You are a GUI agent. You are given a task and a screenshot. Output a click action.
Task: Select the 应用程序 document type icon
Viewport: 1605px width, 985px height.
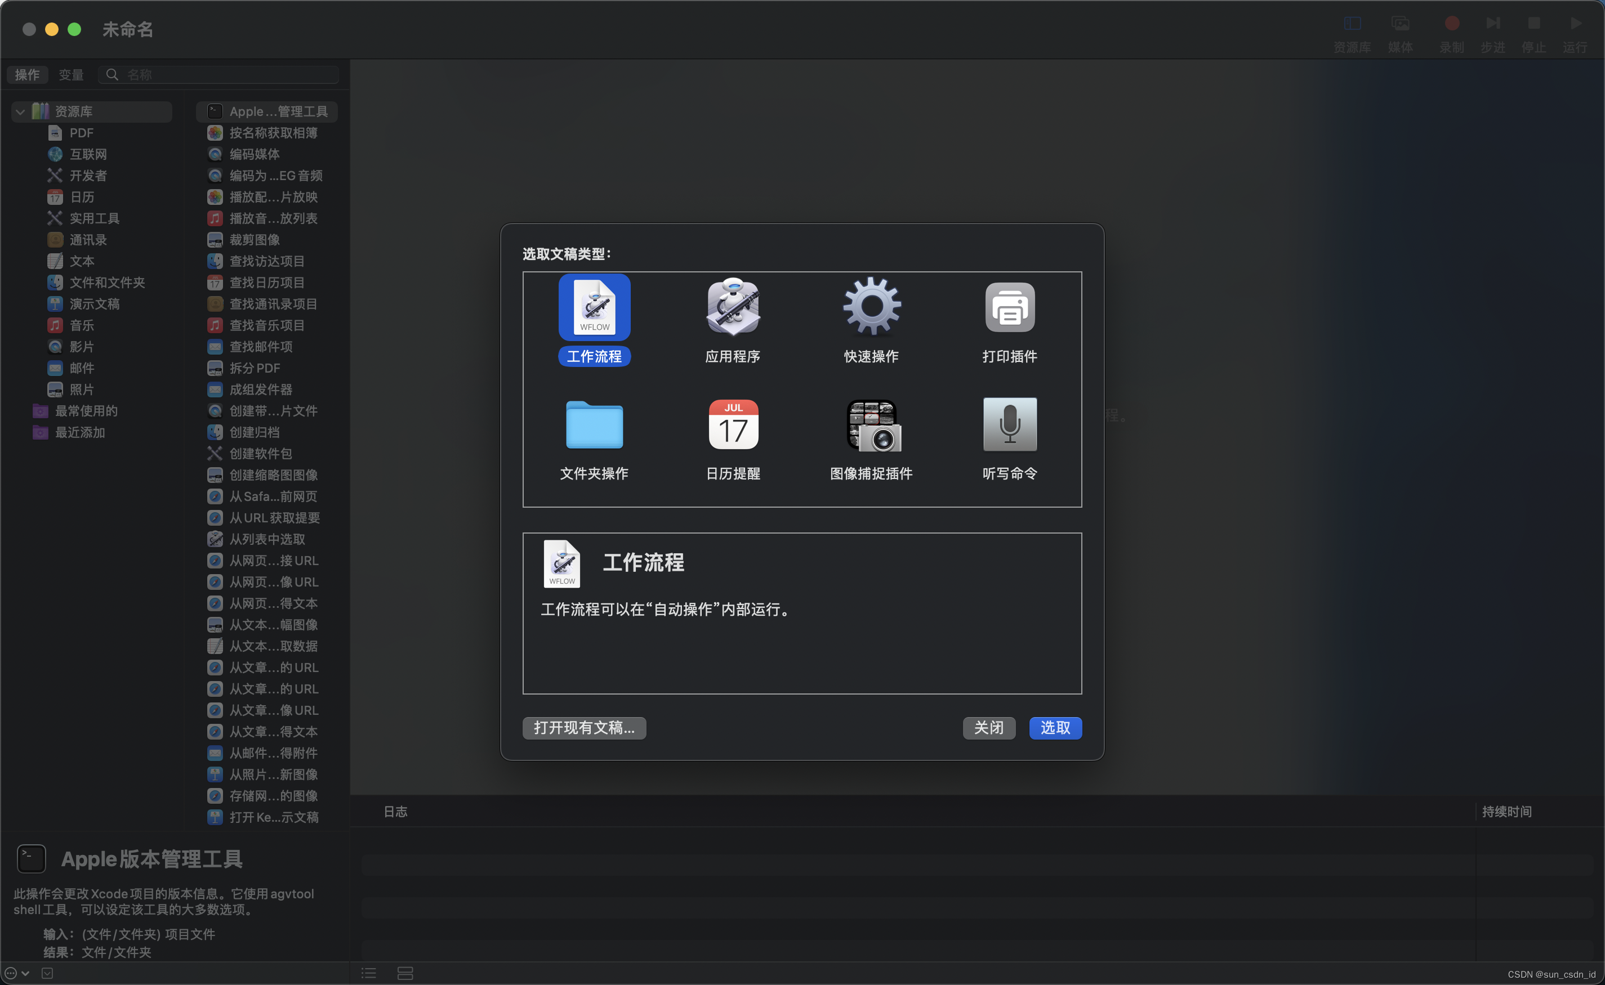733,307
